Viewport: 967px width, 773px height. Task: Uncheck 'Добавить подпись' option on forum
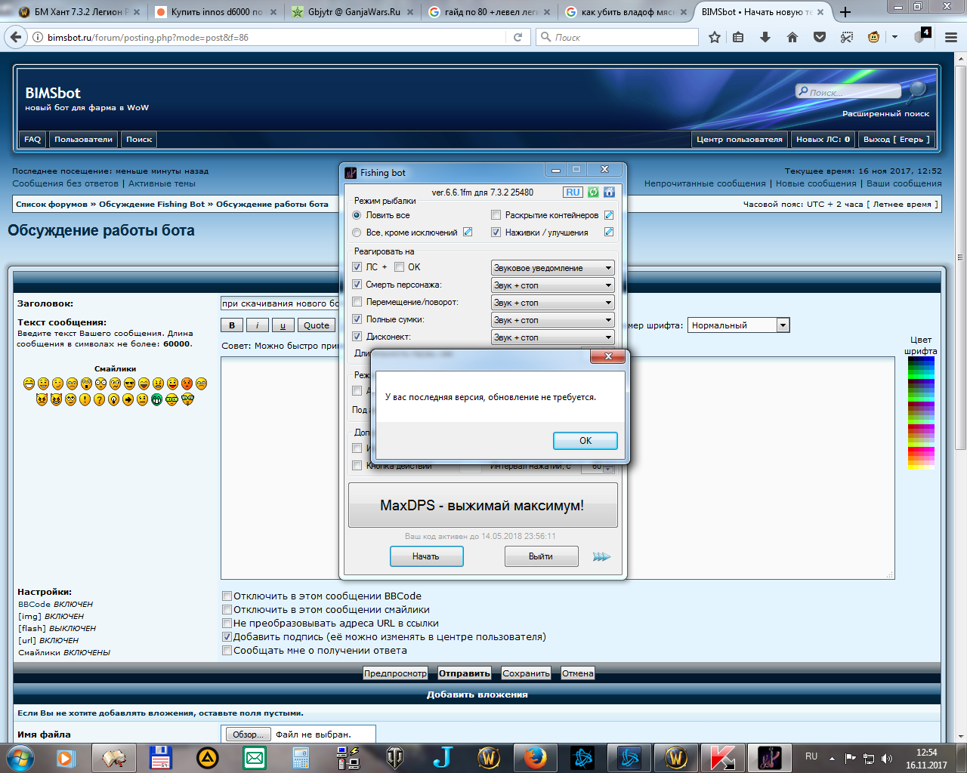[x=227, y=637]
